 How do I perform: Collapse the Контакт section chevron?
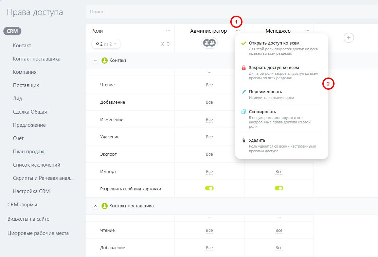[x=95, y=61]
